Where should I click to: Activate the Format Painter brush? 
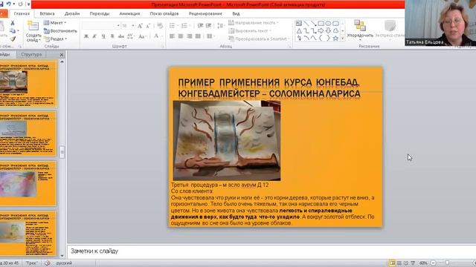coord(13,39)
